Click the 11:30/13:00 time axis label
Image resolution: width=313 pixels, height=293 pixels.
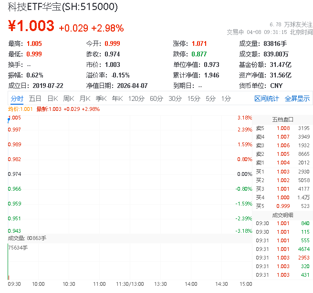pyautogui.click(x=130, y=284)
